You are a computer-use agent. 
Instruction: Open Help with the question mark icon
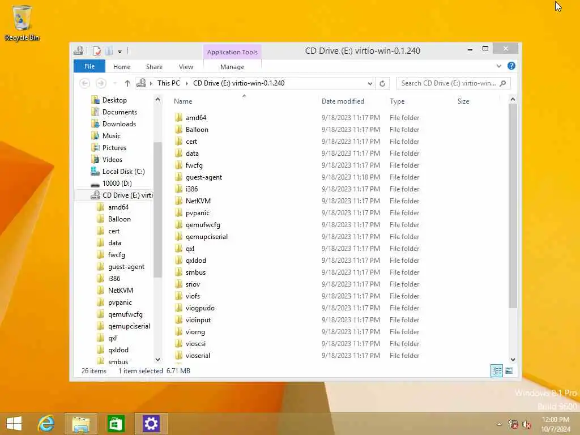[511, 66]
